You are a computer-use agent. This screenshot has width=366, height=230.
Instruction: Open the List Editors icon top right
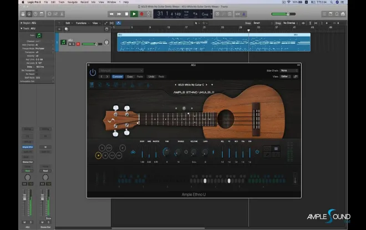point(324,14)
